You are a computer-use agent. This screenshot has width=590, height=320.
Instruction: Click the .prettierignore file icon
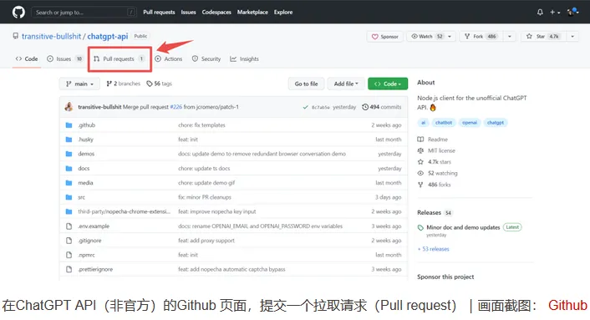(x=69, y=269)
